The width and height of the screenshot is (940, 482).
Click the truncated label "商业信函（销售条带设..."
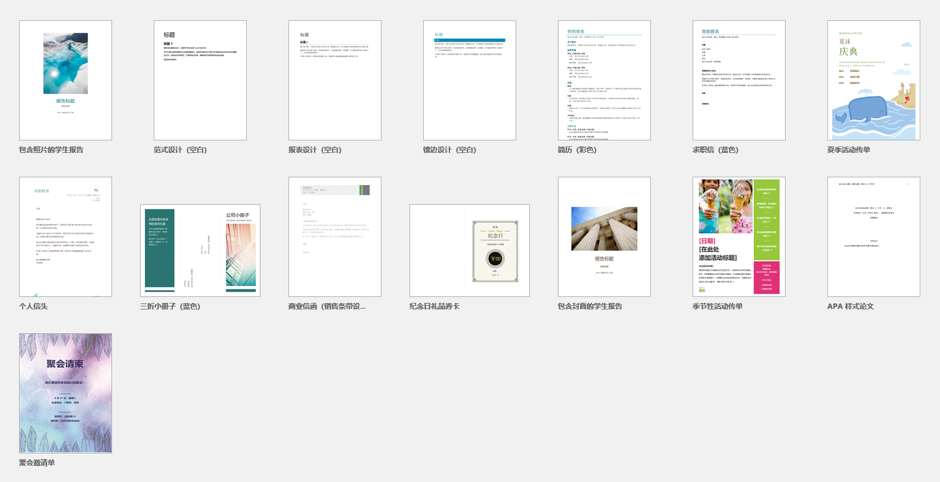(327, 306)
